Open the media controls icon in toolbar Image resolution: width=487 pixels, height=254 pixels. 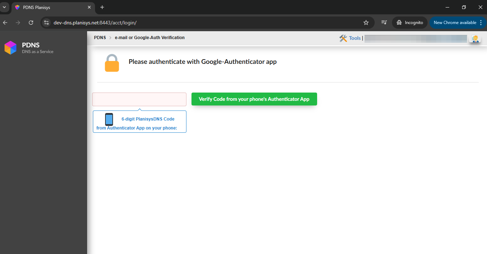point(384,23)
